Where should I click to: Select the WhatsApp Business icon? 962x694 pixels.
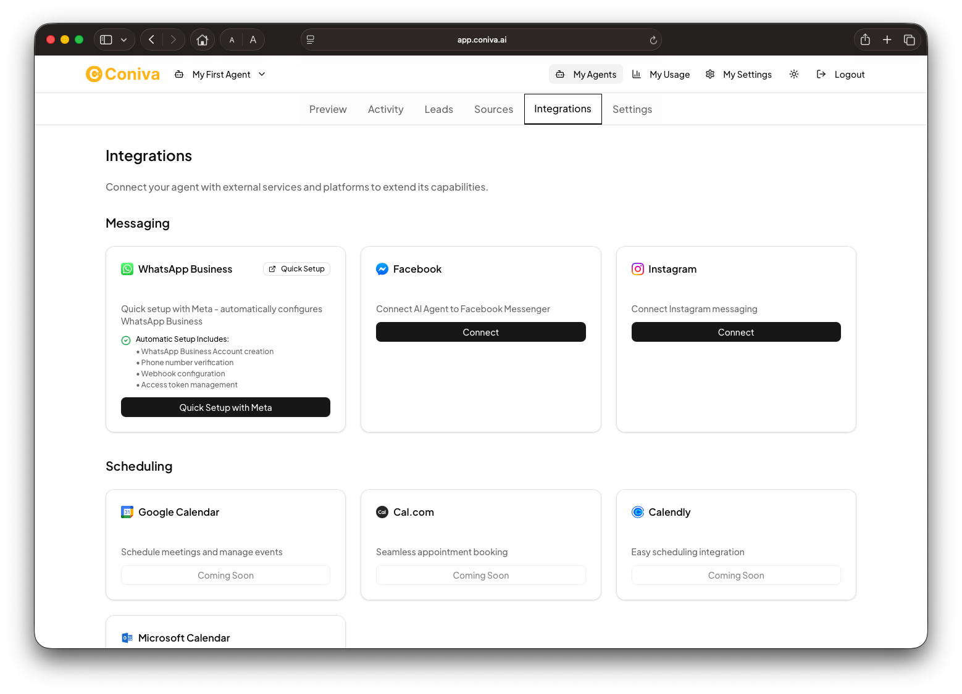pos(127,269)
